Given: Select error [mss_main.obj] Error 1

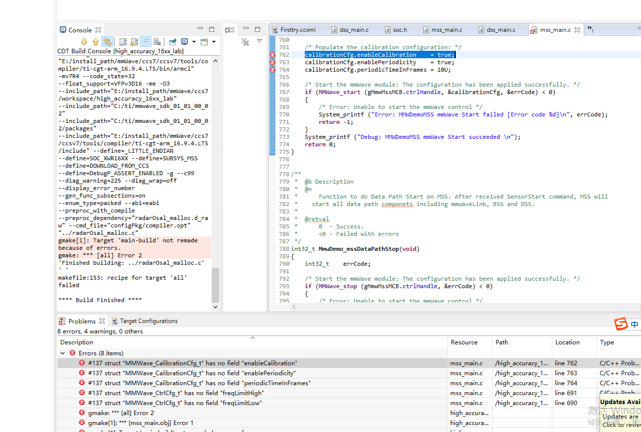Looking at the screenshot, I should coord(141,423).
